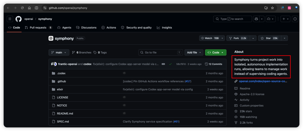
Task: Open the issues circle icon in header
Action: 295,19
